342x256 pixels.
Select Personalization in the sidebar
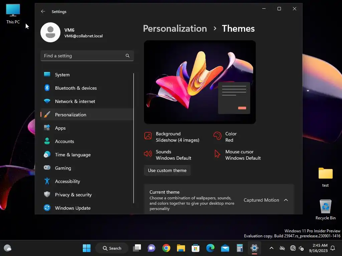[87, 115]
